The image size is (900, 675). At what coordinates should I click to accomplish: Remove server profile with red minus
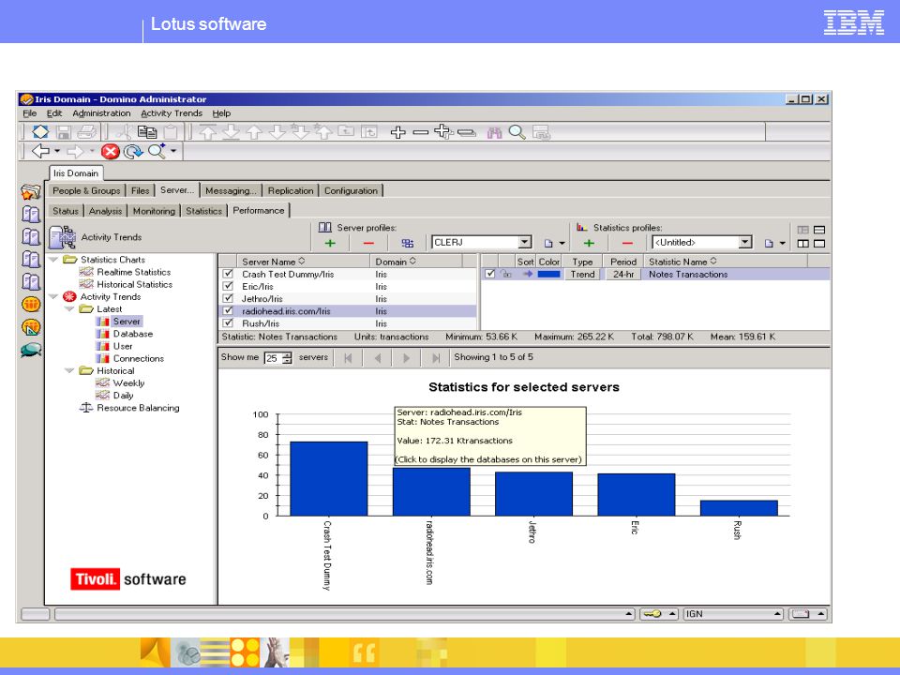click(368, 244)
